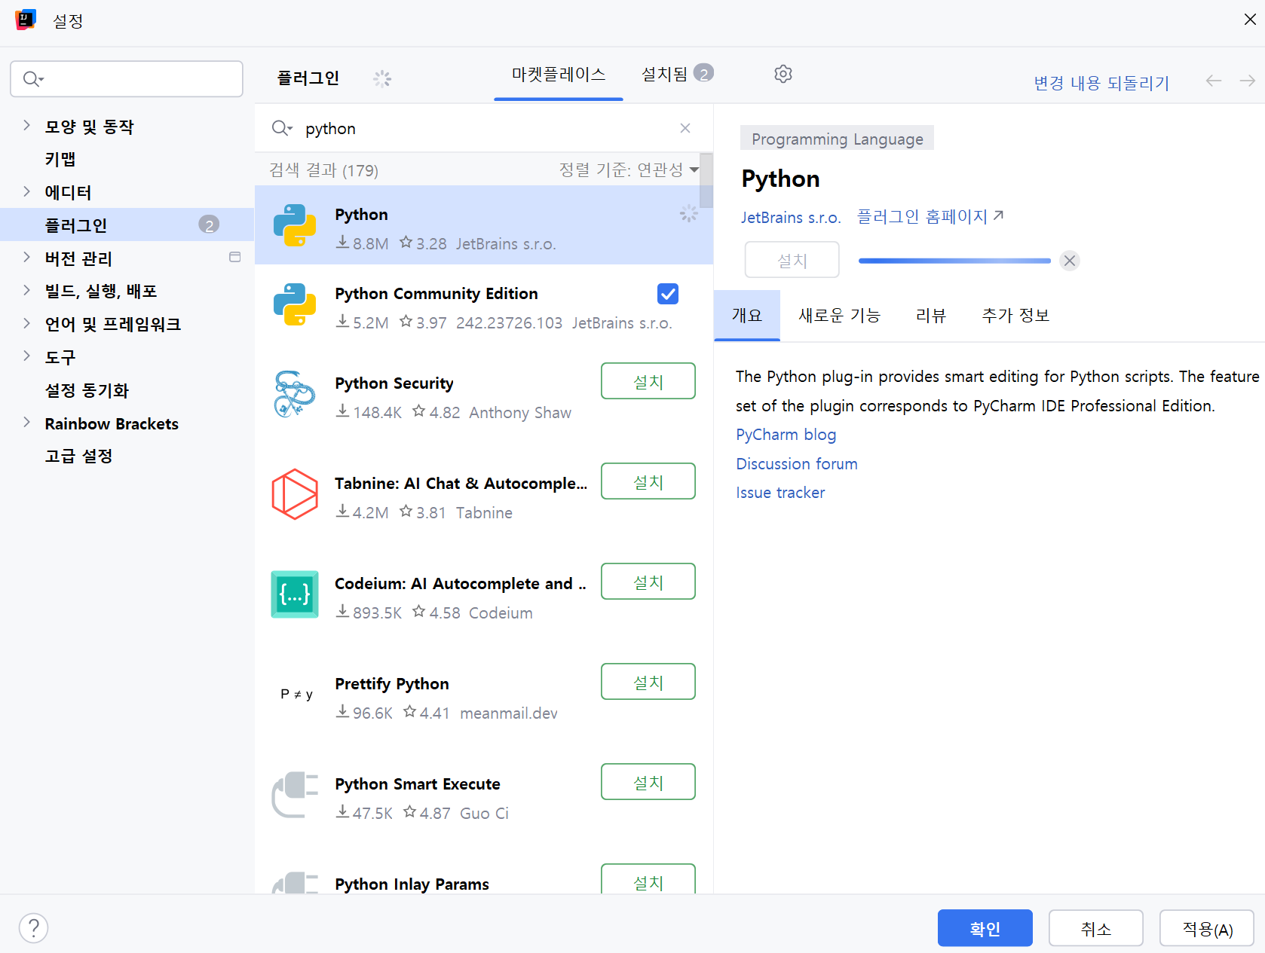
Task: Open the help question mark icon
Action: pyautogui.click(x=34, y=928)
